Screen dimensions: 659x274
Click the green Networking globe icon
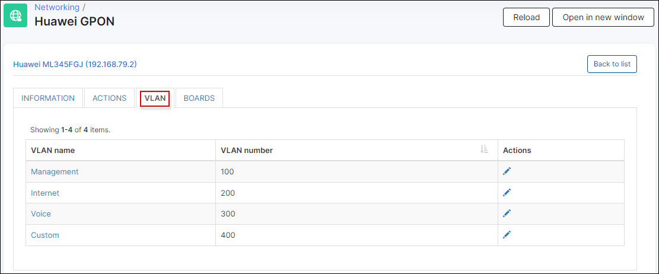coord(15,15)
